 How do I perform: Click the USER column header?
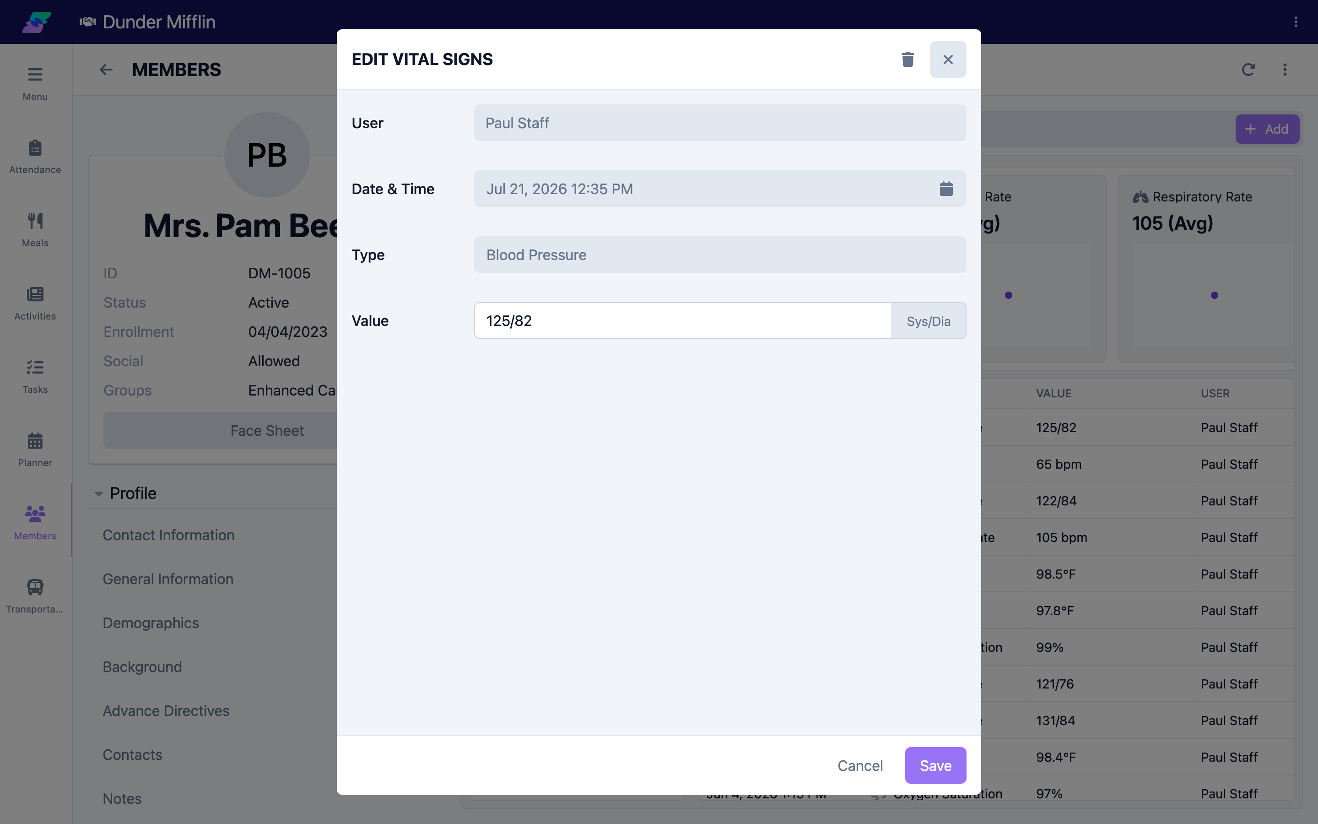point(1215,394)
